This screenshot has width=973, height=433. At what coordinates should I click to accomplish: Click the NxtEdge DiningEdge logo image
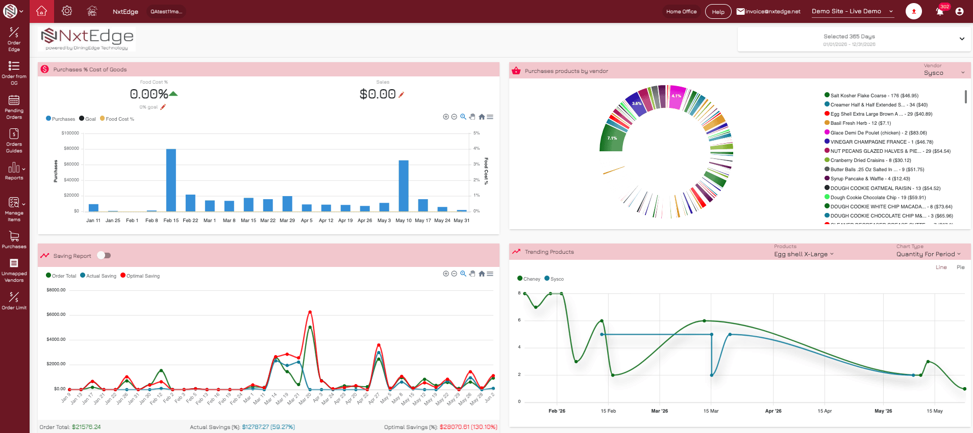pos(87,39)
